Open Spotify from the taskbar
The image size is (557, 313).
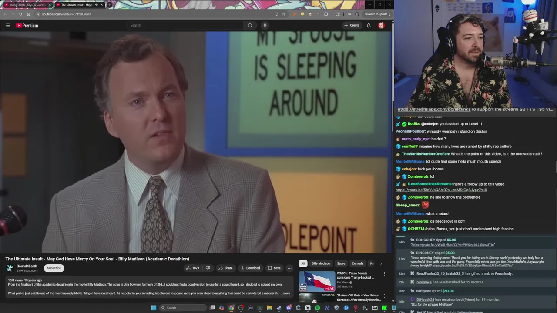pyautogui.click(x=317, y=308)
